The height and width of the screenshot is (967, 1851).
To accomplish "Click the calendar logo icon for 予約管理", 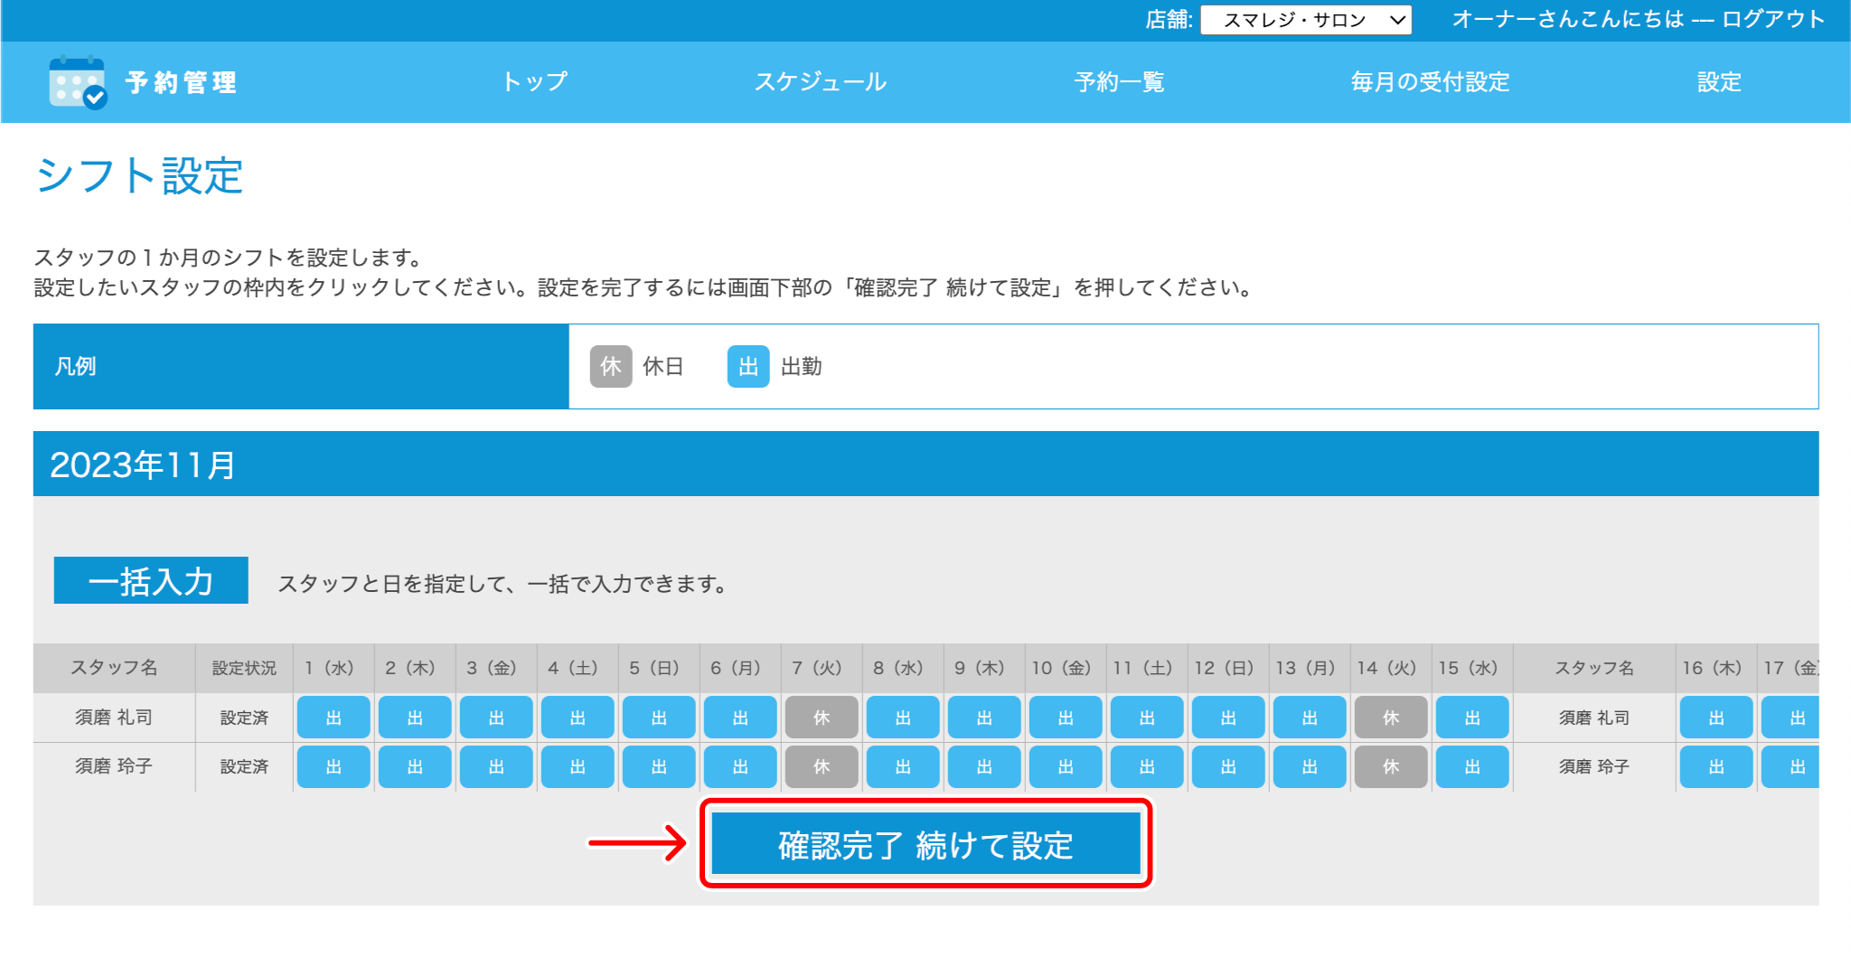I will (78, 82).
